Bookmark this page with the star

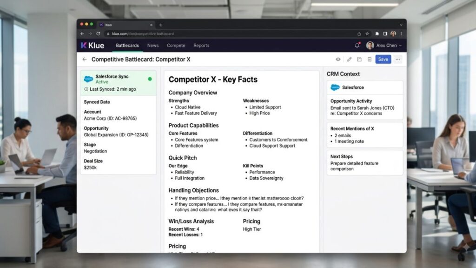click(367, 33)
